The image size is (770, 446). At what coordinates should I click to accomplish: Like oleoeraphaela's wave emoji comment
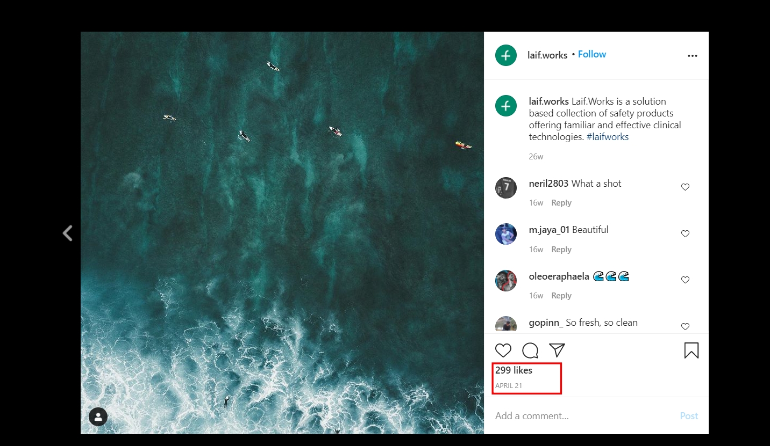[685, 280]
